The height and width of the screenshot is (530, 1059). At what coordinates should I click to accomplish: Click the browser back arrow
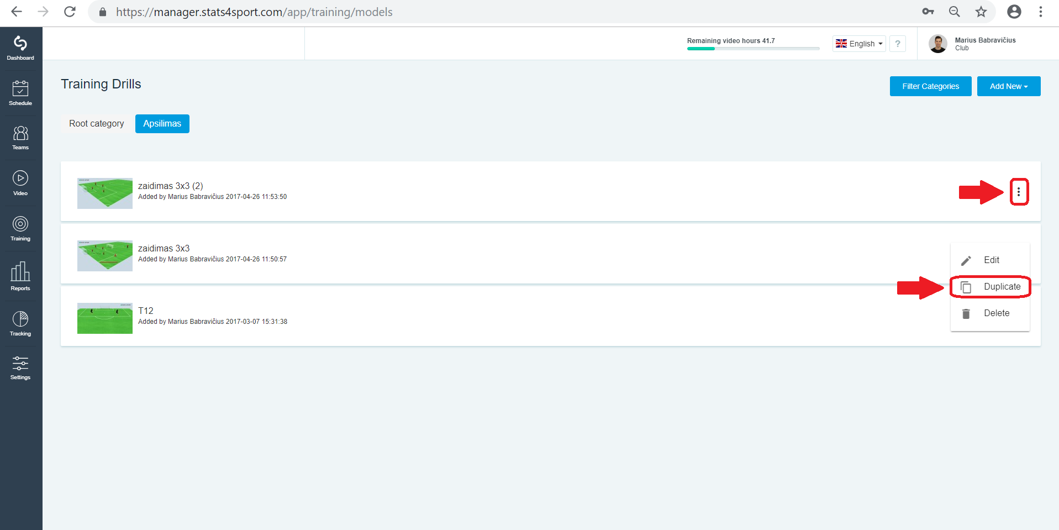click(x=17, y=12)
